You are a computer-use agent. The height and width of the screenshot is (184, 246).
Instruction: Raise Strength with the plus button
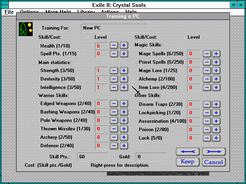[124, 71]
